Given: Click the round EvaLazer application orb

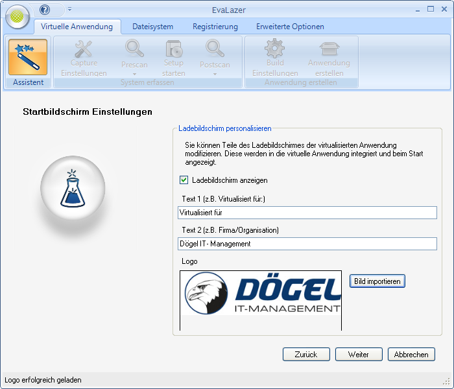Looking at the screenshot, I should click(18, 17).
